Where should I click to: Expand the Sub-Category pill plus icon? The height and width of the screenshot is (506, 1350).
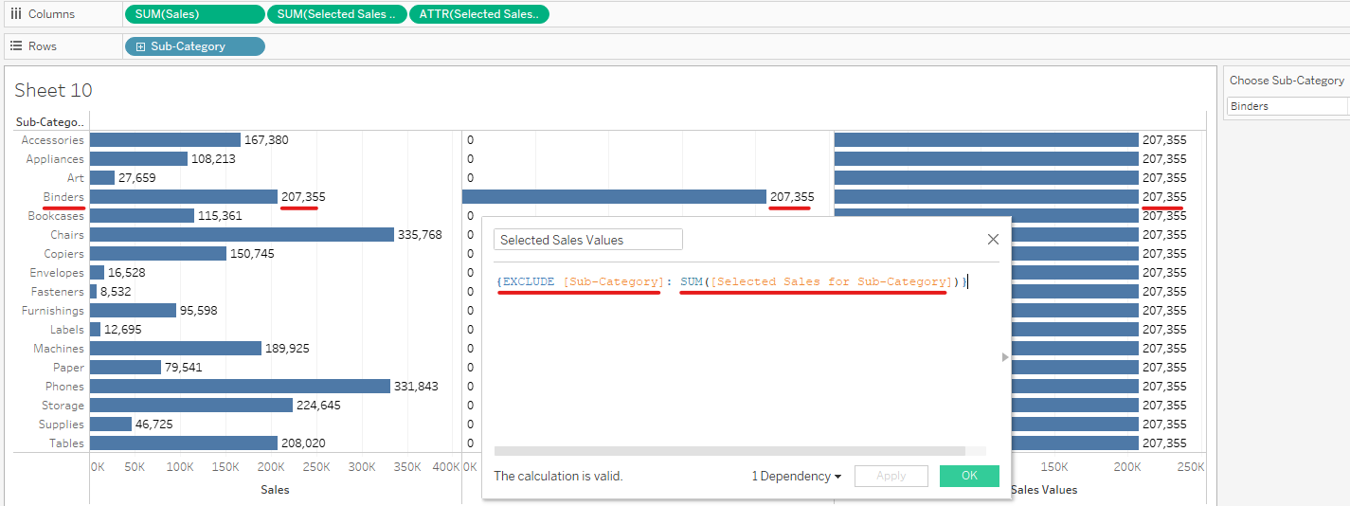(141, 46)
